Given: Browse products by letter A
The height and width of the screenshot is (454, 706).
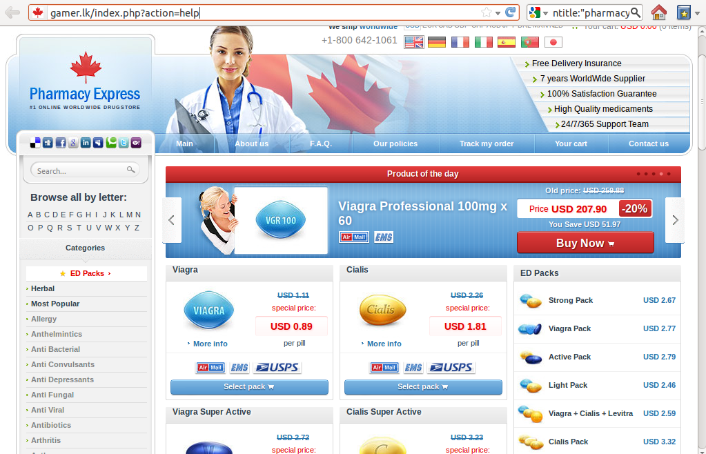Looking at the screenshot, I should pyautogui.click(x=30, y=215).
